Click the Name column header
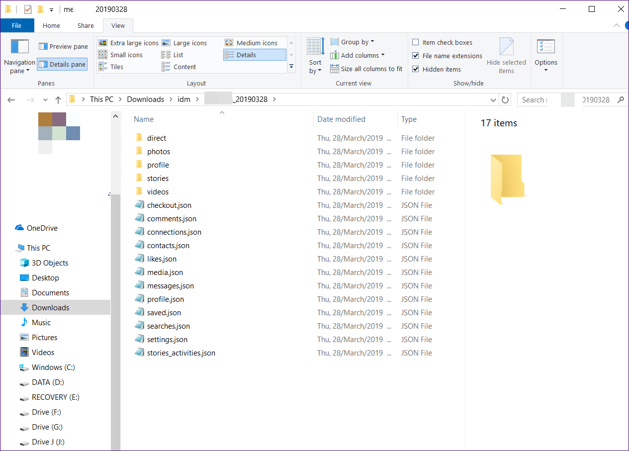Screen dimensions: 629x451 [144, 119]
